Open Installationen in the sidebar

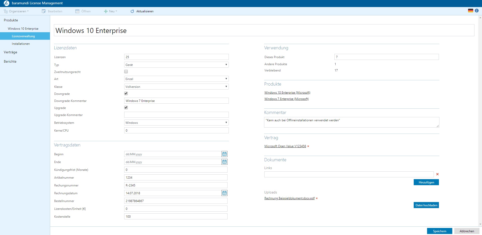[x=21, y=44]
